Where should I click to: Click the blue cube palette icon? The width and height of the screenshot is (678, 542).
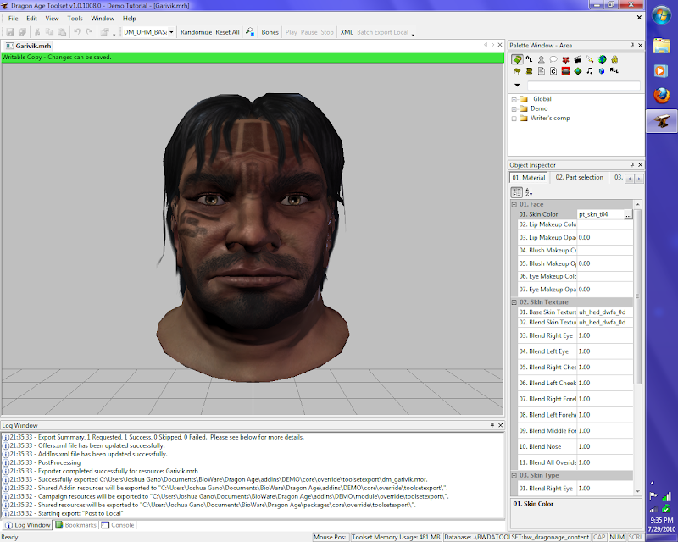tap(602, 71)
